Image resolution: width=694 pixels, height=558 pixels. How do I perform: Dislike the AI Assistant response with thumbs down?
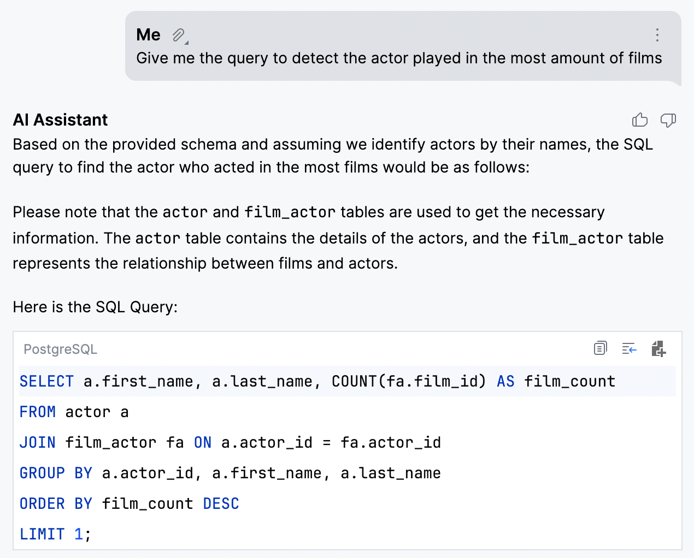[x=668, y=120]
